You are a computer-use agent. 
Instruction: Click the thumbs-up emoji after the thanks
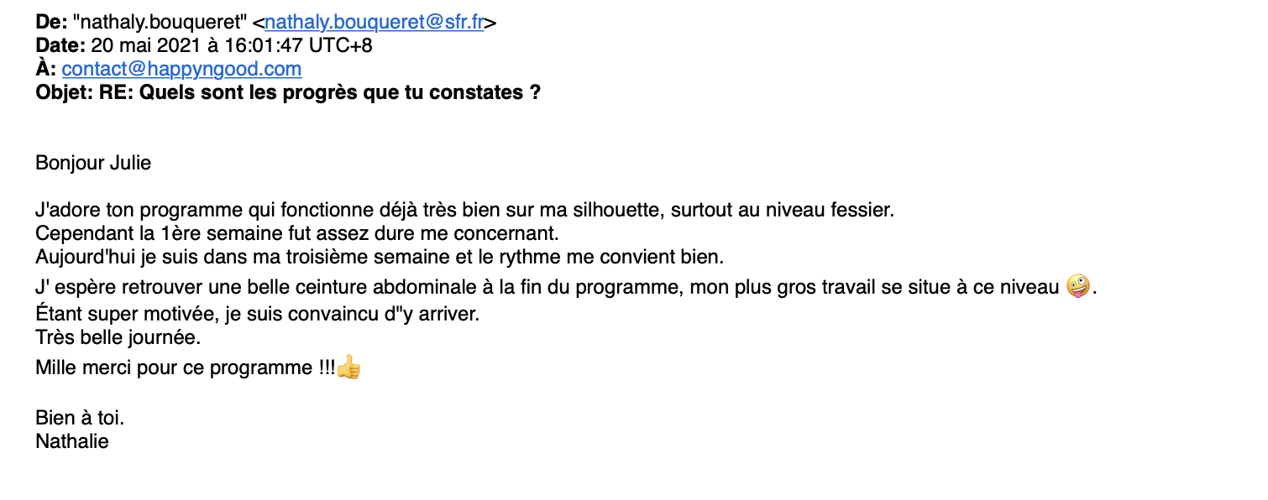coord(348,367)
